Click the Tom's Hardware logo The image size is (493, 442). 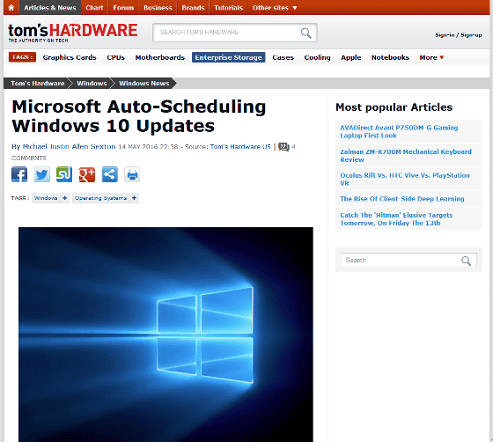[x=72, y=33]
